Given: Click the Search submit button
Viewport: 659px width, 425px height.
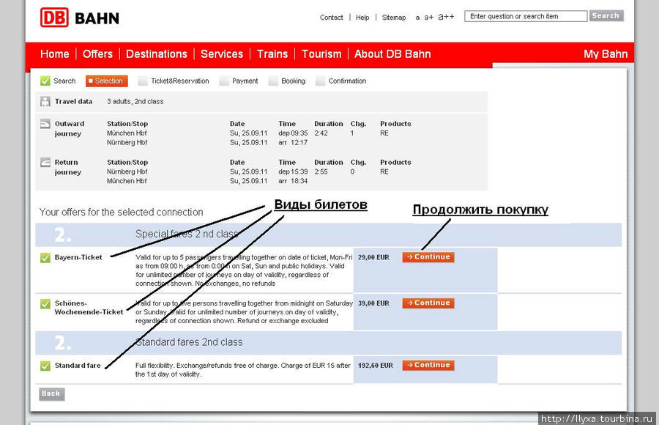Looking at the screenshot, I should (606, 15).
